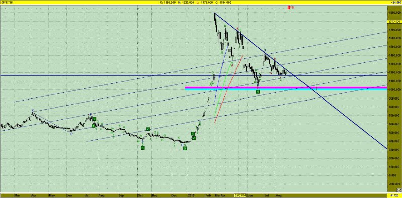The width and height of the screenshot is (402, 198).
Task: Click the 1000.000 price axis label
Action: (x=394, y=90)
